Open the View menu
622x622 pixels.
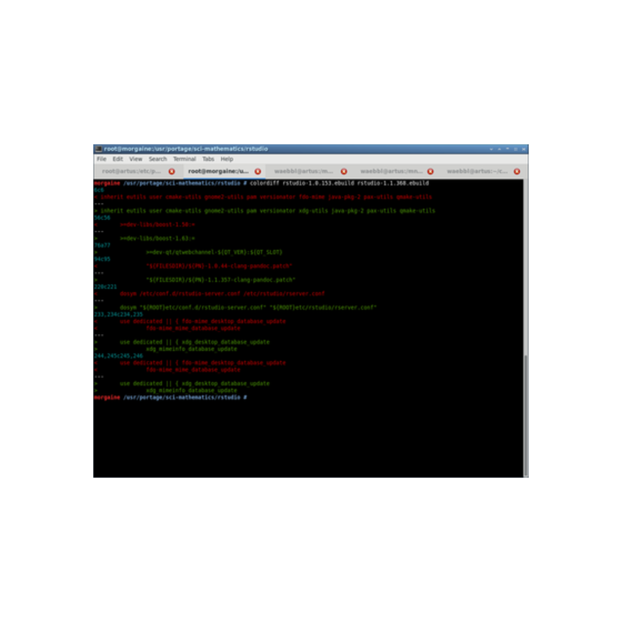coord(136,159)
